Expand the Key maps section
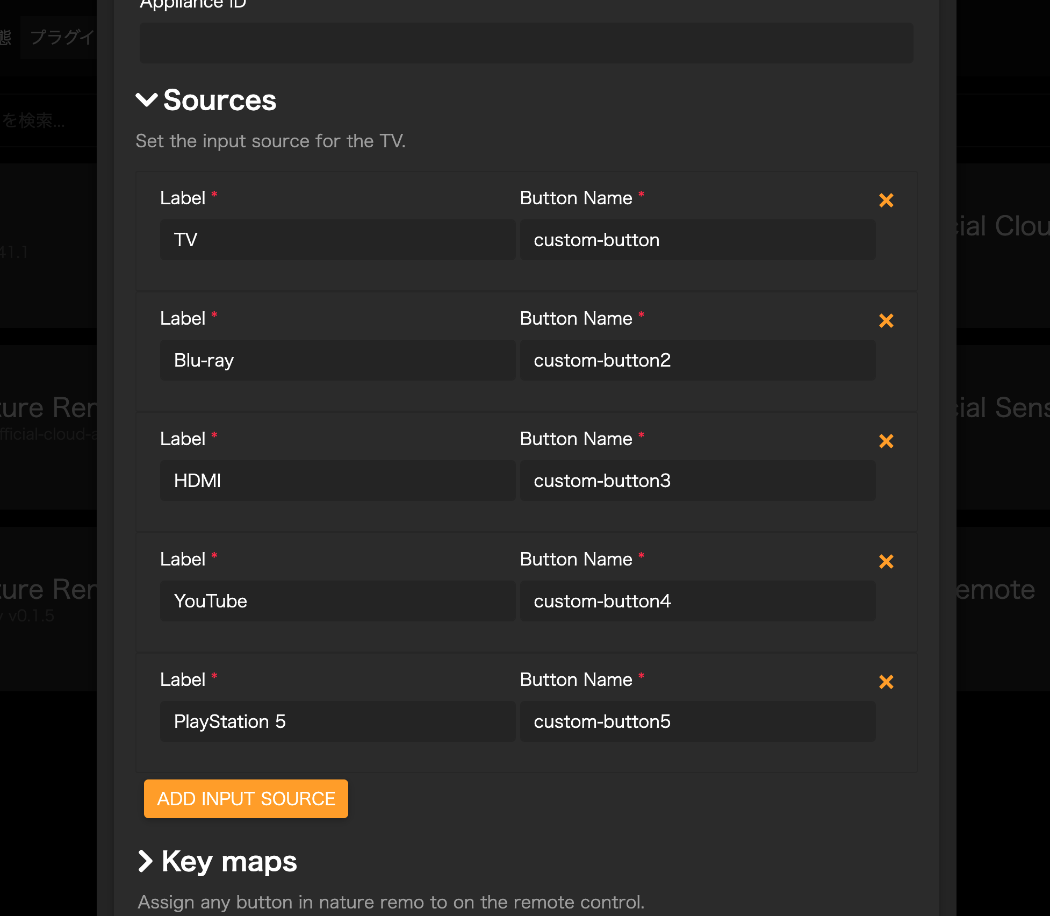1050x916 pixels. click(x=146, y=861)
